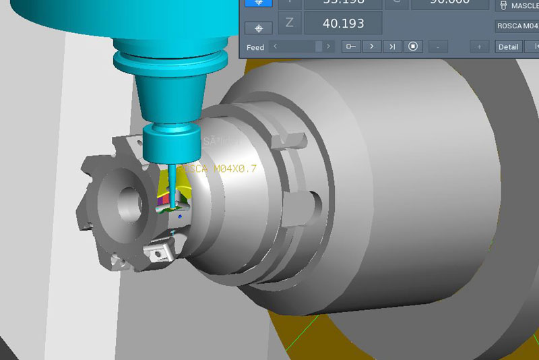Click the Feed slider handle
This screenshot has height=360, width=539.
point(319,47)
